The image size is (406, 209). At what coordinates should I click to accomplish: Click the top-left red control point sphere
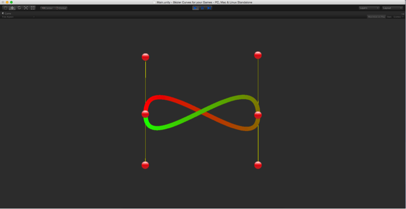click(x=145, y=57)
